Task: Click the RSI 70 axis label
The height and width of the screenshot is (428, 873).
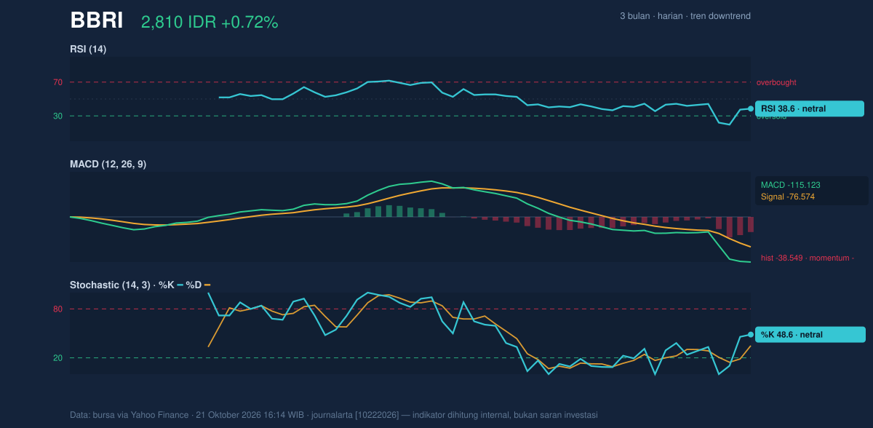Action: pos(57,82)
